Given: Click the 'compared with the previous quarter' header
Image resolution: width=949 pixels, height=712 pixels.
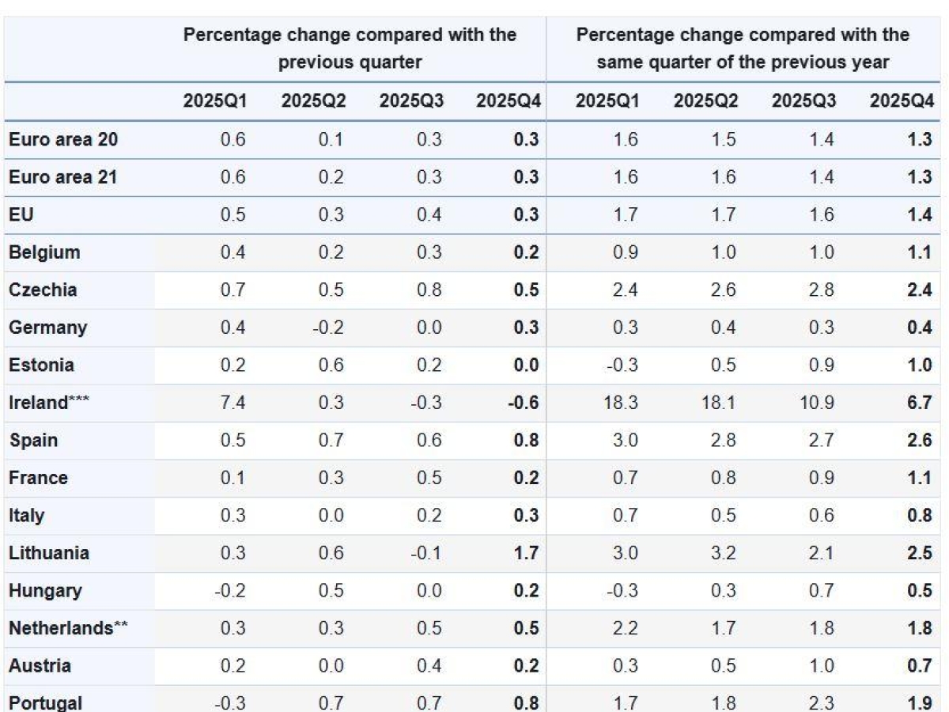Looking at the screenshot, I should [350, 48].
